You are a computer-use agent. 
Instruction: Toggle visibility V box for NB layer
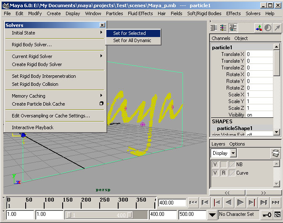[215, 165]
